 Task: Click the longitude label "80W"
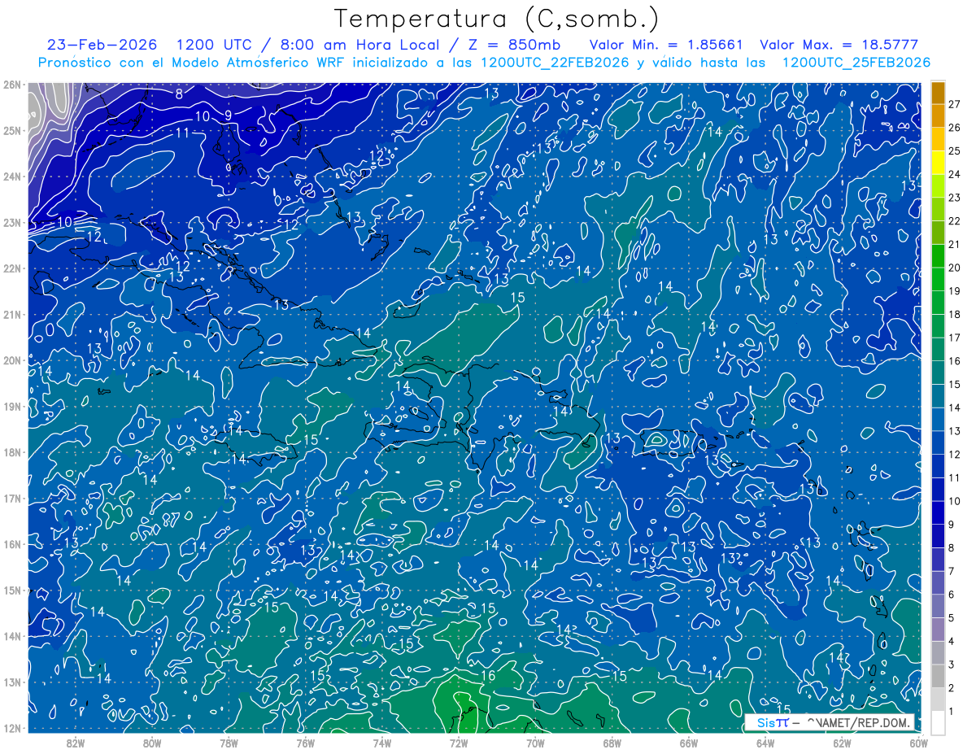click(152, 743)
